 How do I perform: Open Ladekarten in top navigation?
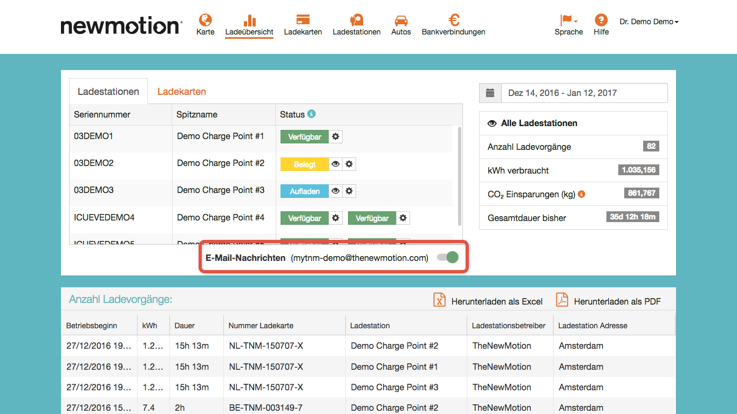click(303, 25)
